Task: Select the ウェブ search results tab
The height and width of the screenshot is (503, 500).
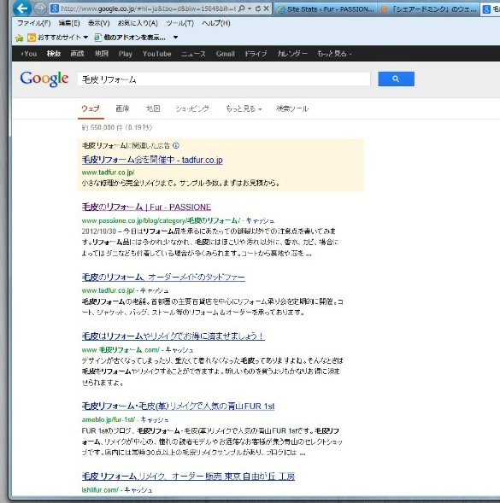Action: coord(91,108)
